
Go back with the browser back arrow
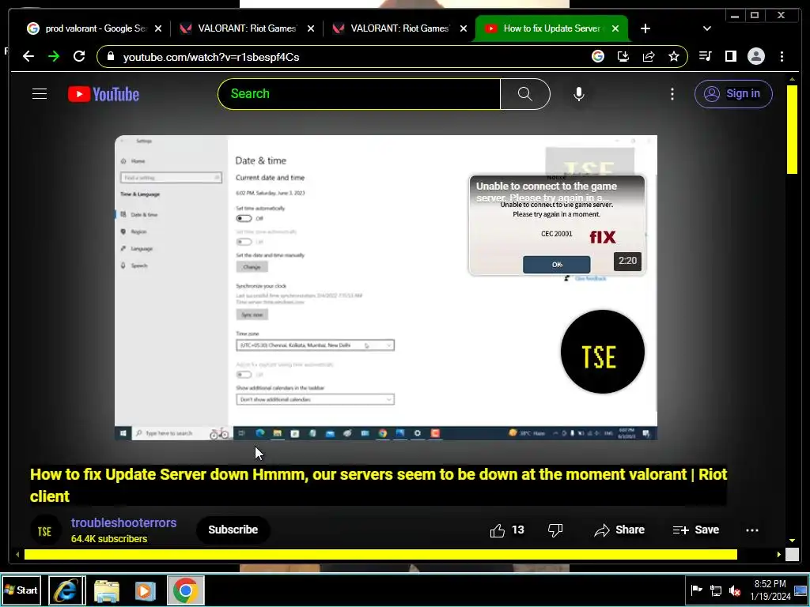[28, 56]
